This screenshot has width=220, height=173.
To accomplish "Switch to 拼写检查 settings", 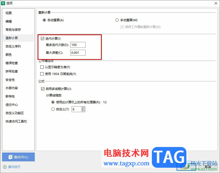I will click(12, 71).
